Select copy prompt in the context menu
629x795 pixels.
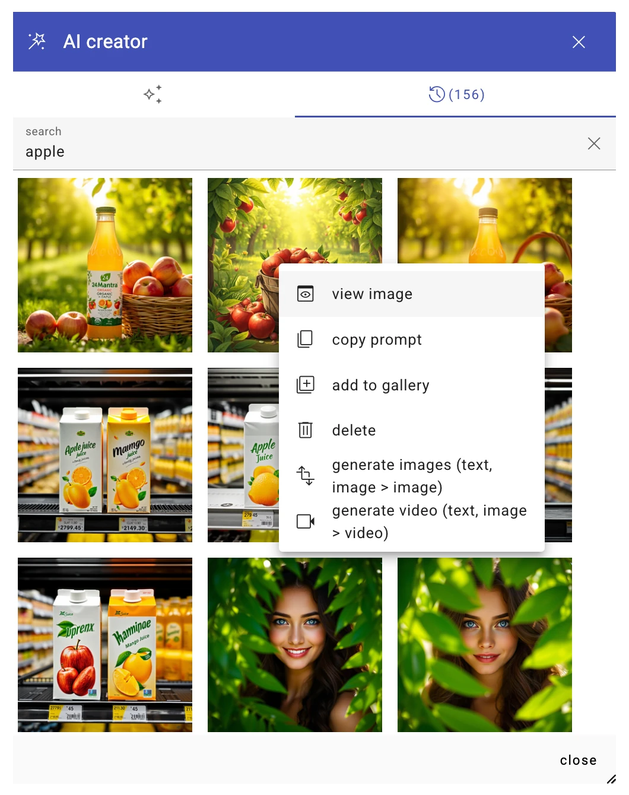pyautogui.click(x=377, y=339)
